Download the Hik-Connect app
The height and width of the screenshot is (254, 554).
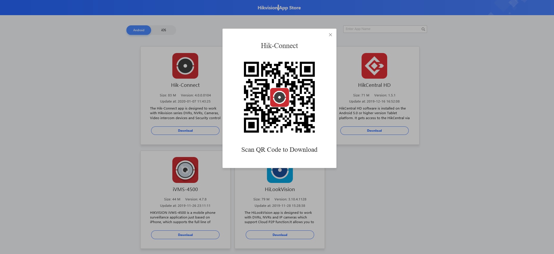[x=185, y=130]
